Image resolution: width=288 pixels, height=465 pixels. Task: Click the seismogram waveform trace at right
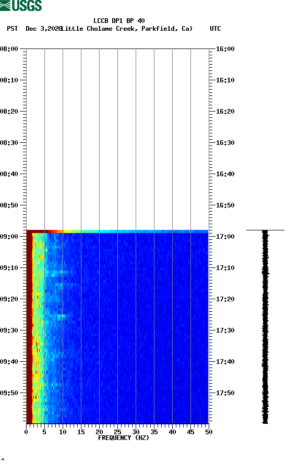[265, 326]
